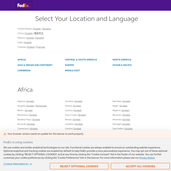Screen dimensions: 171x171
Task: Open Central & South America region
Action: (x=81, y=60)
